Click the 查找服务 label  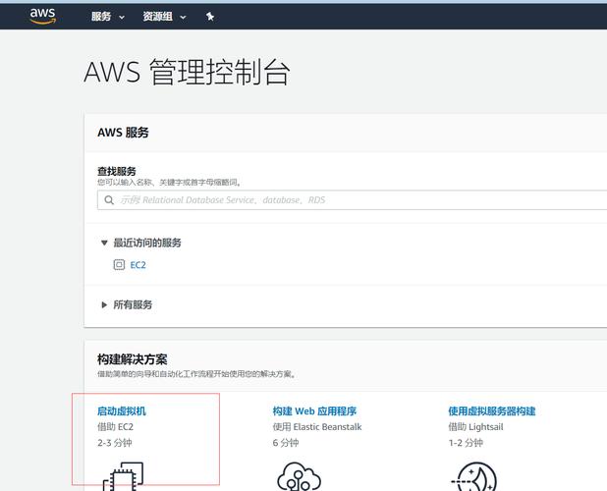[117, 171]
